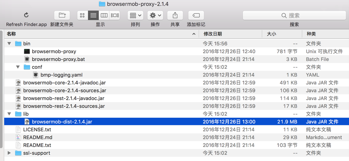Switch to list view mode
The width and height of the screenshot is (349, 161).
point(93,15)
